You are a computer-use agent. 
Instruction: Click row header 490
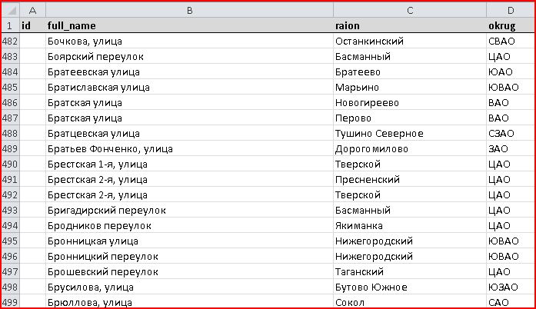[10, 164]
